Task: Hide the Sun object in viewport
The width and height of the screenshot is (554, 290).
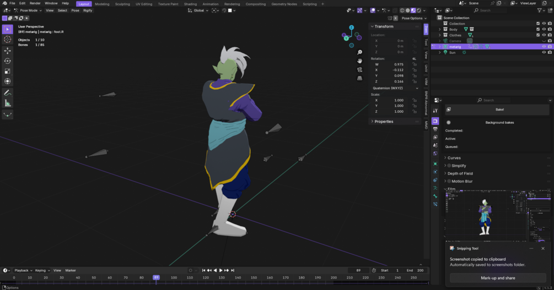Action: pyautogui.click(x=544, y=52)
